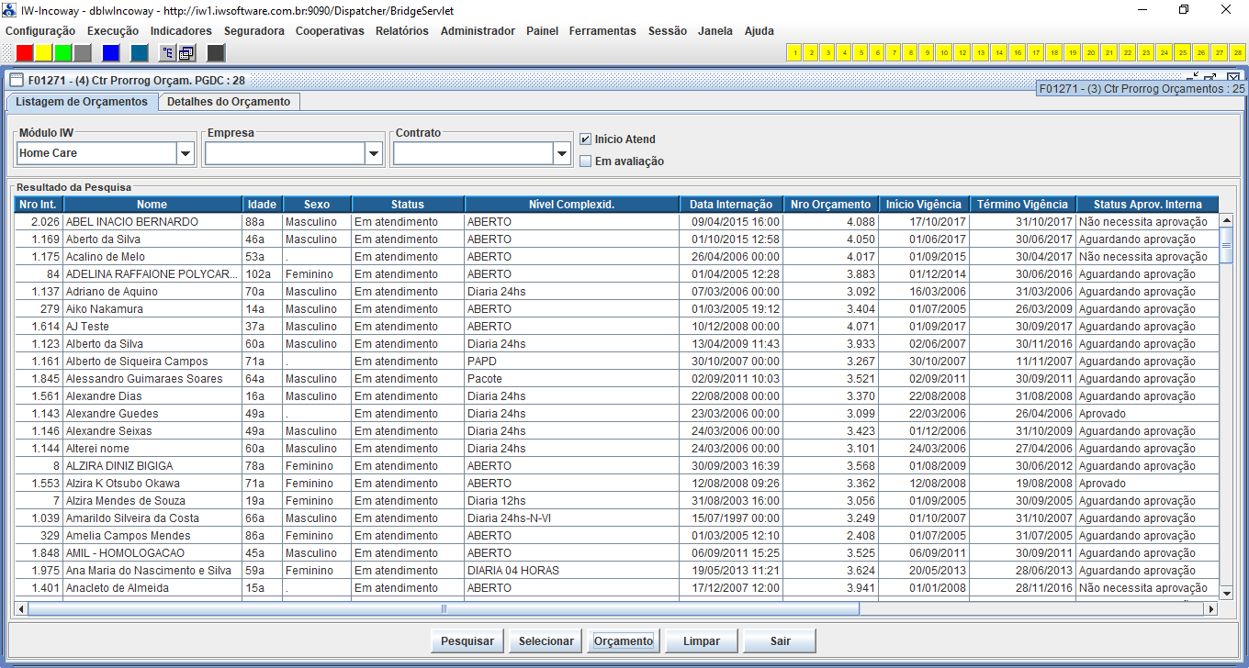Click the yellow square toolbar icon
This screenshot has height=668, width=1249.
coord(44,53)
